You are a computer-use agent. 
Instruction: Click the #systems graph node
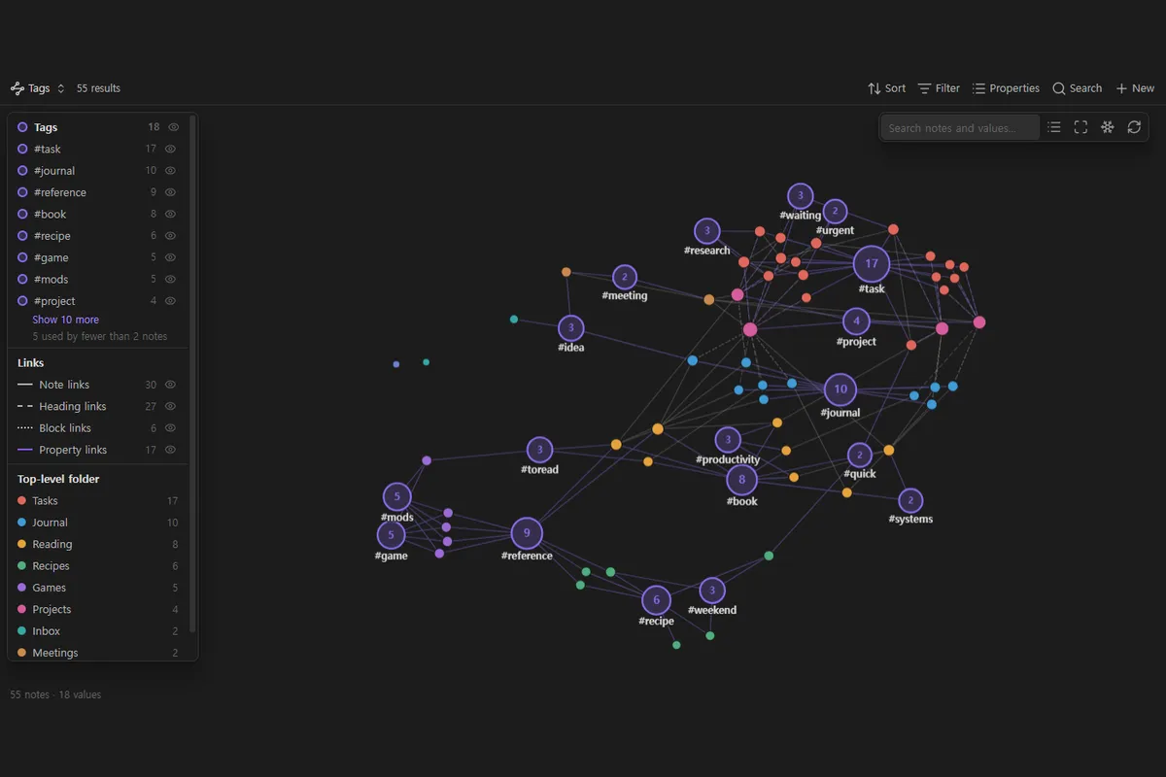910,501
